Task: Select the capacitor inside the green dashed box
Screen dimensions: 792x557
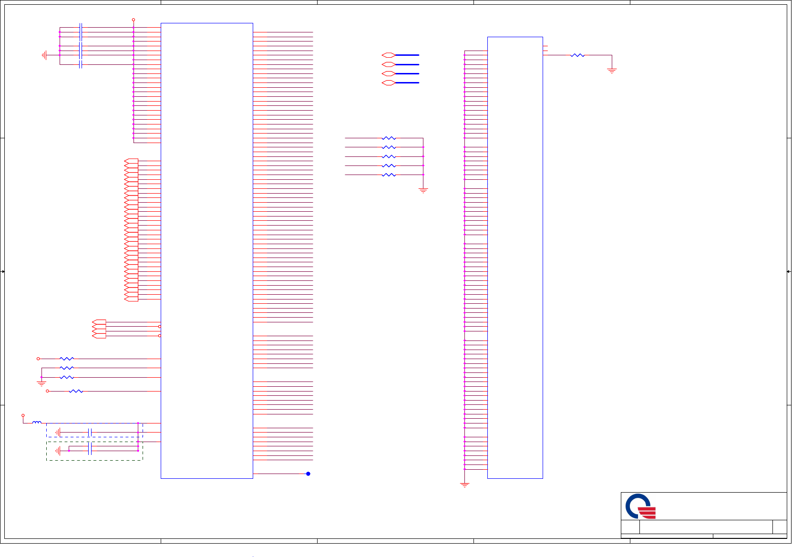Action: point(90,448)
